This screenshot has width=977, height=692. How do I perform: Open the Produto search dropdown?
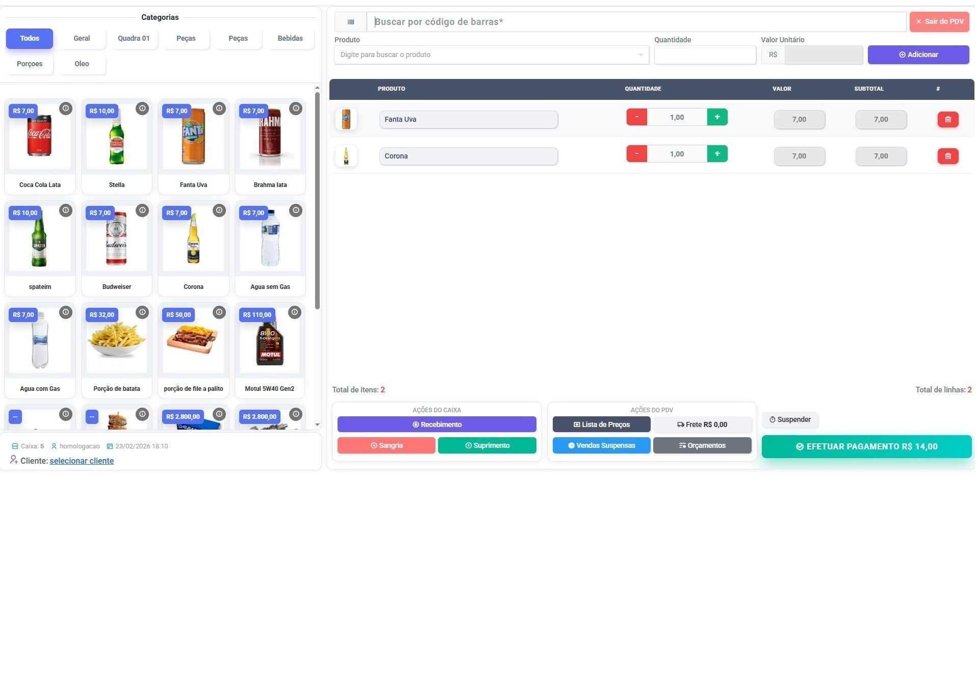point(491,55)
